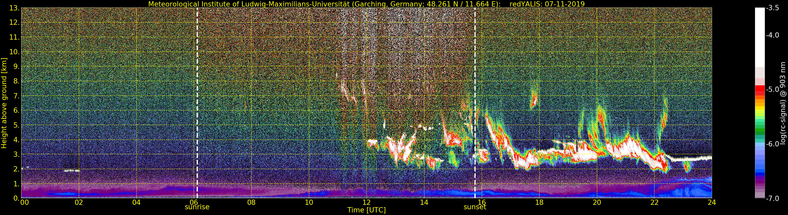Click the height axis tick label '6.'
The height and width of the screenshot is (215, 788).
click(16, 111)
